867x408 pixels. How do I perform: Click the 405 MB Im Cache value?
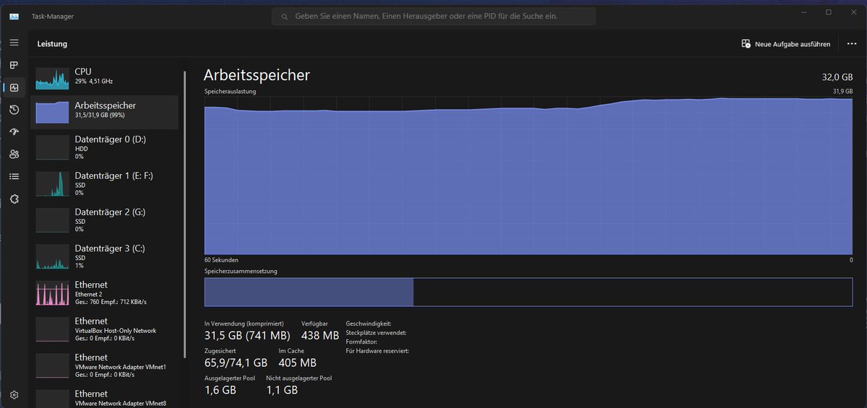tap(297, 363)
